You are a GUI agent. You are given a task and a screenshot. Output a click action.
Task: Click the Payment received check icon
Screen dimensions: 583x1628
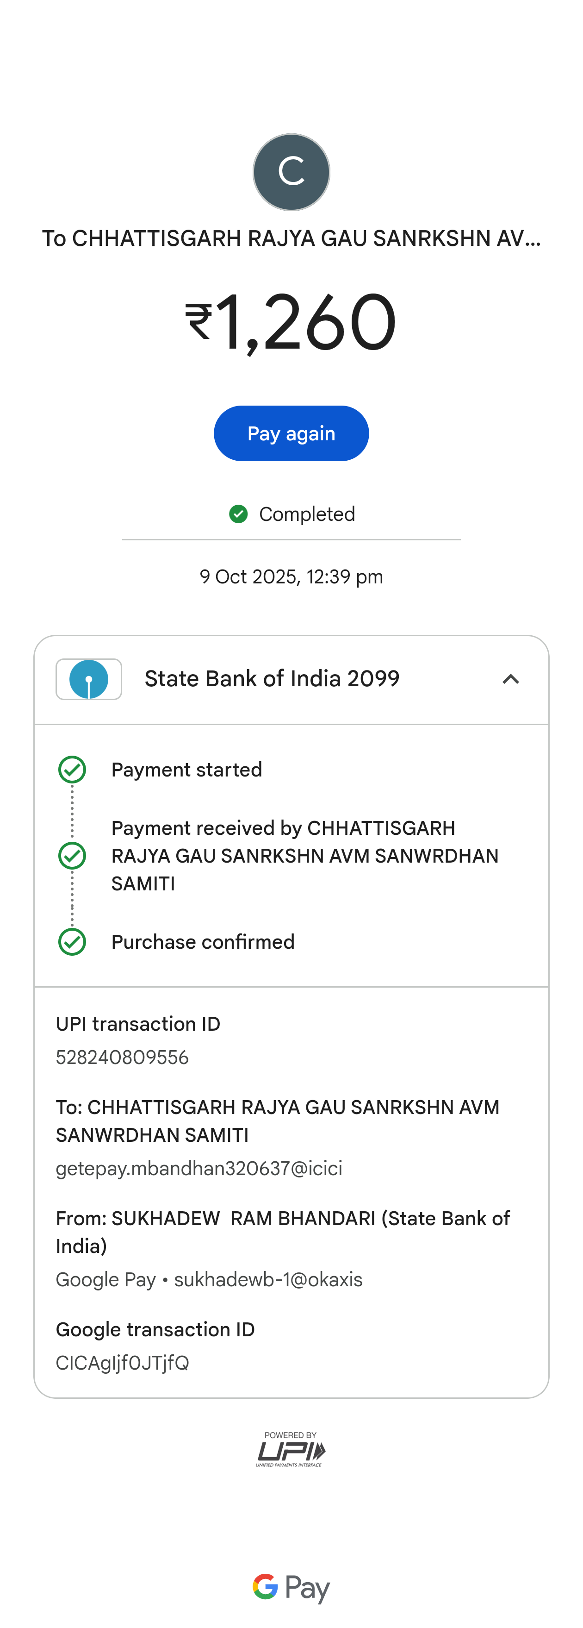click(72, 856)
